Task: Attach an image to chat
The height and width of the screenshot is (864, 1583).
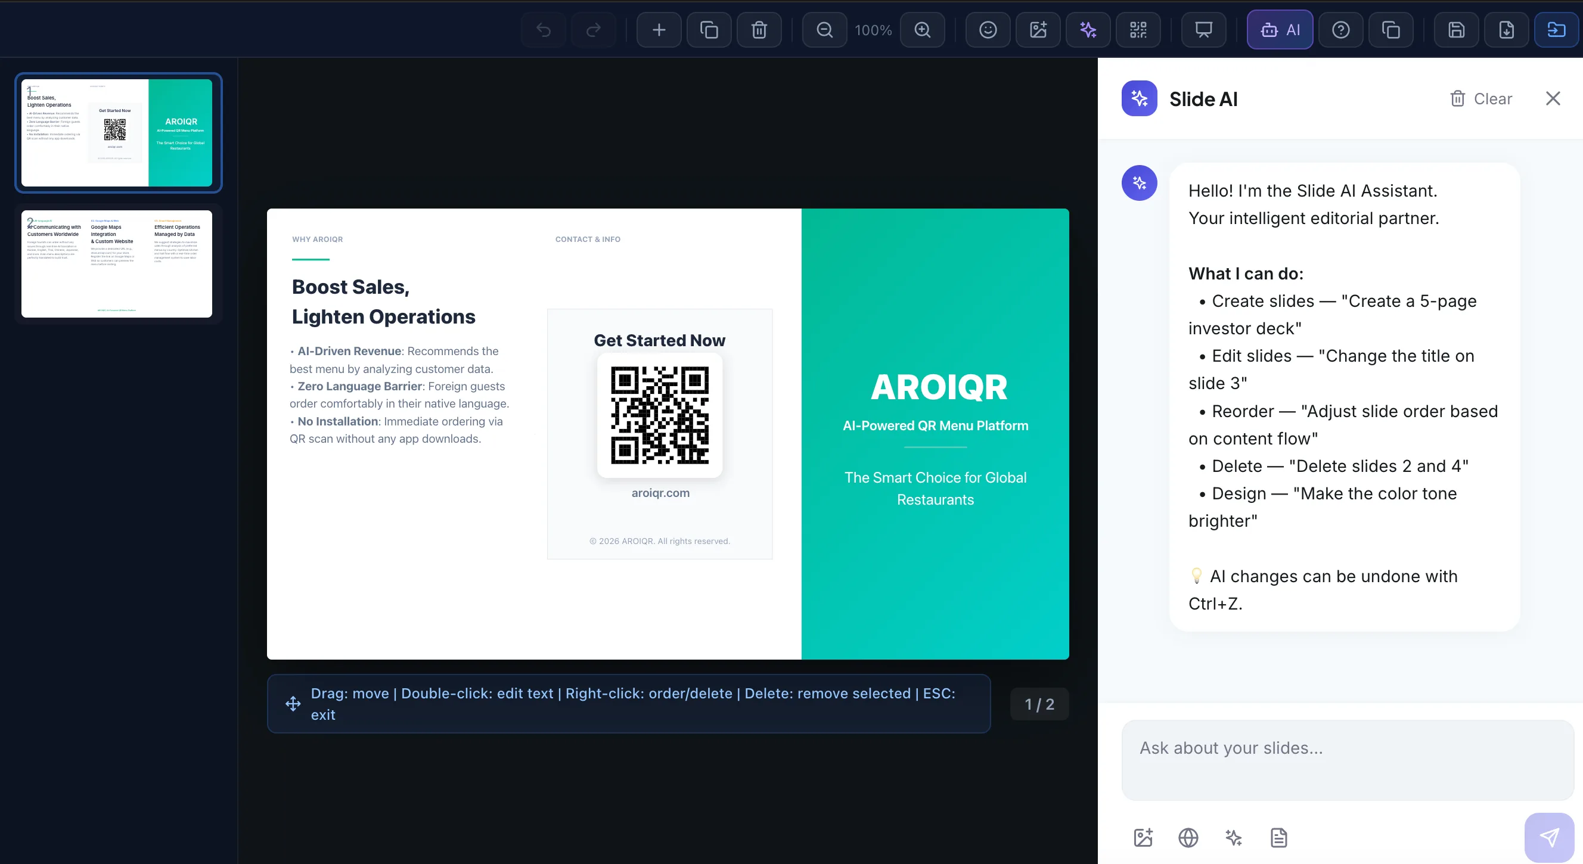Action: (1143, 838)
